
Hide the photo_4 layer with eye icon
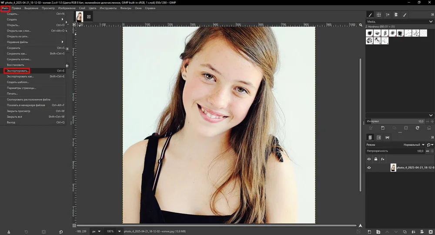click(x=369, y=168)
